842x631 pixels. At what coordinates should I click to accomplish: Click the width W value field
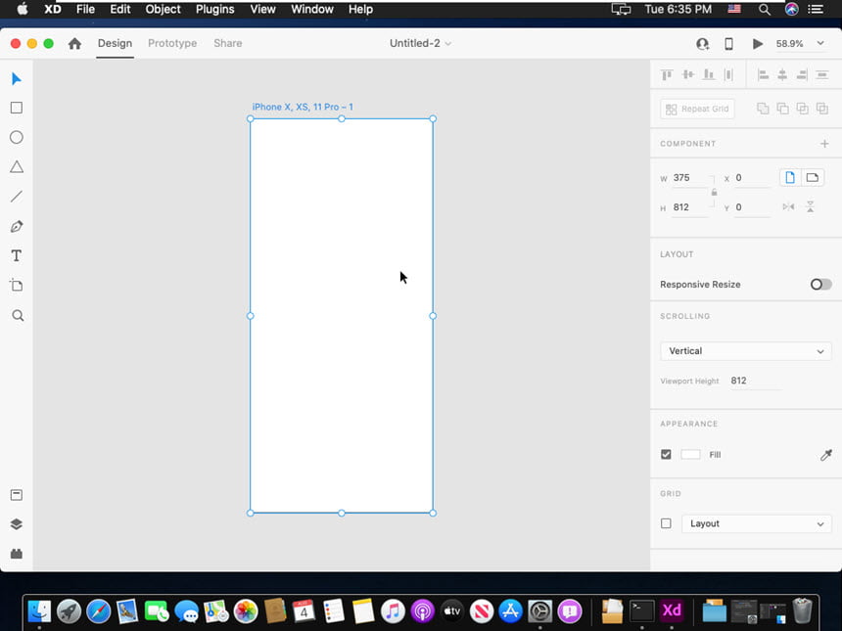point(690,178)
